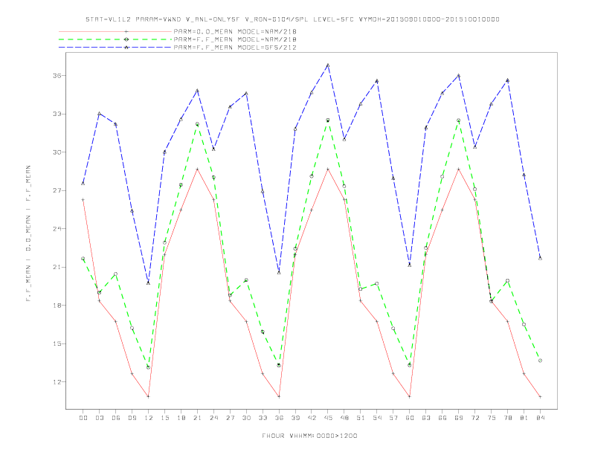Screen dimensions: 589x455
Task: Click red line minimum point at hour 12
Action: (x=149, y=396)
